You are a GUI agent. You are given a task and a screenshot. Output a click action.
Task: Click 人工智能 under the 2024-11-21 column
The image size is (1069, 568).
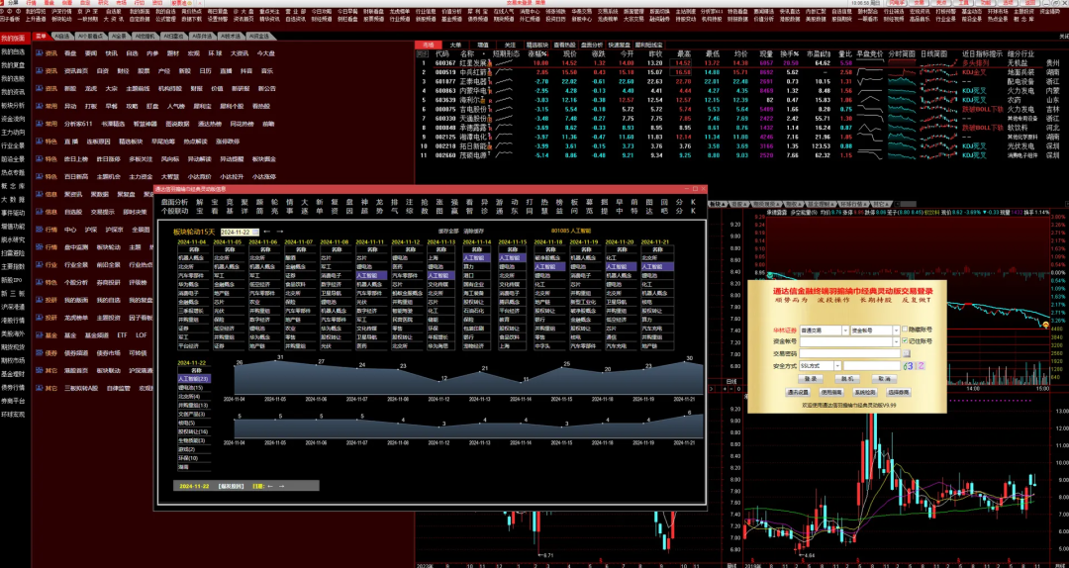(x=655, y=266)
